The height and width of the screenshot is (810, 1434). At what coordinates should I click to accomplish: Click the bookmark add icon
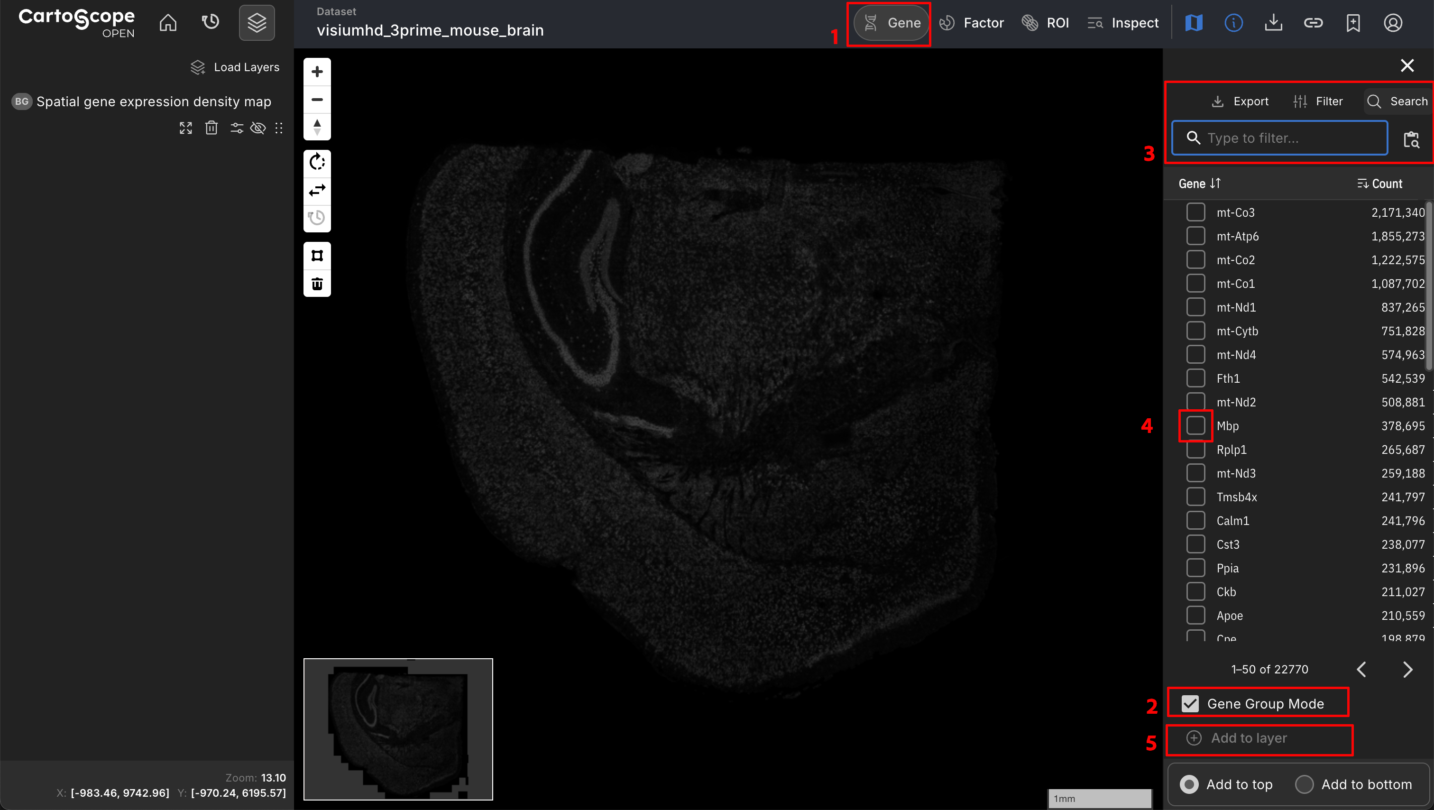click(1353, 23)
